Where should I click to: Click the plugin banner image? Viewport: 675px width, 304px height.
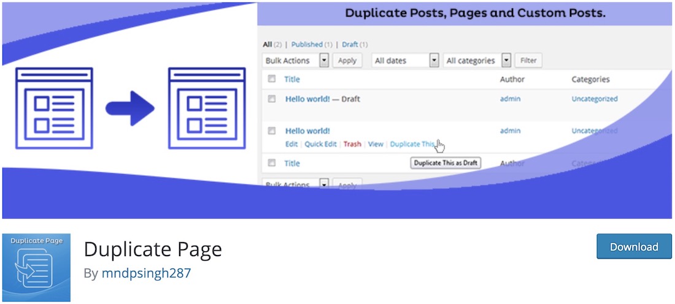337,110
